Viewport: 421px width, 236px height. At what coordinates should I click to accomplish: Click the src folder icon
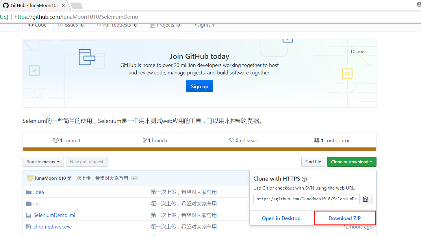[x=29, y=204]
